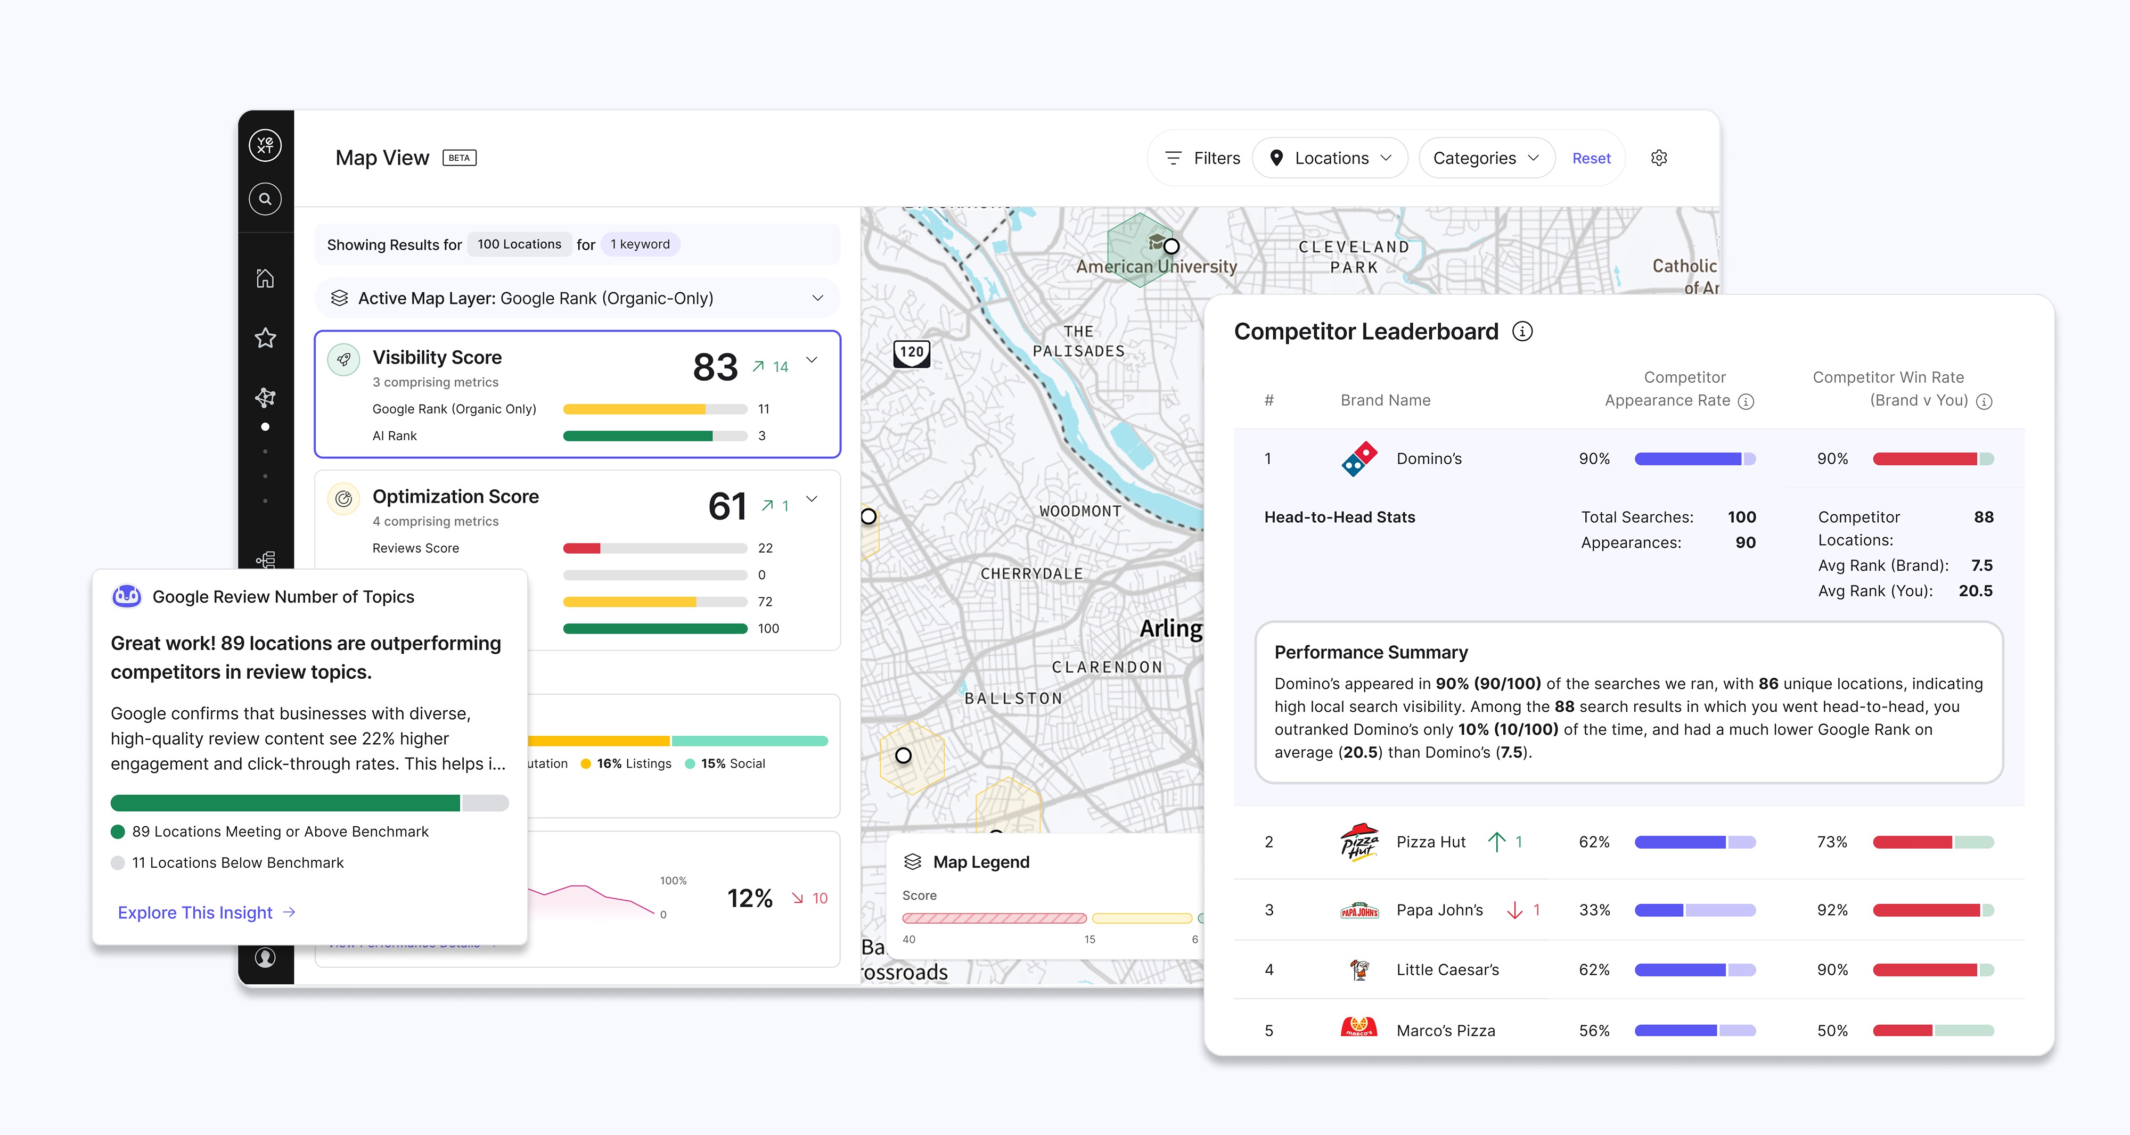Collapse the Optimization Score card chevron
Viewport: 2130px width, 1135px height.
[x=812, y=498]
